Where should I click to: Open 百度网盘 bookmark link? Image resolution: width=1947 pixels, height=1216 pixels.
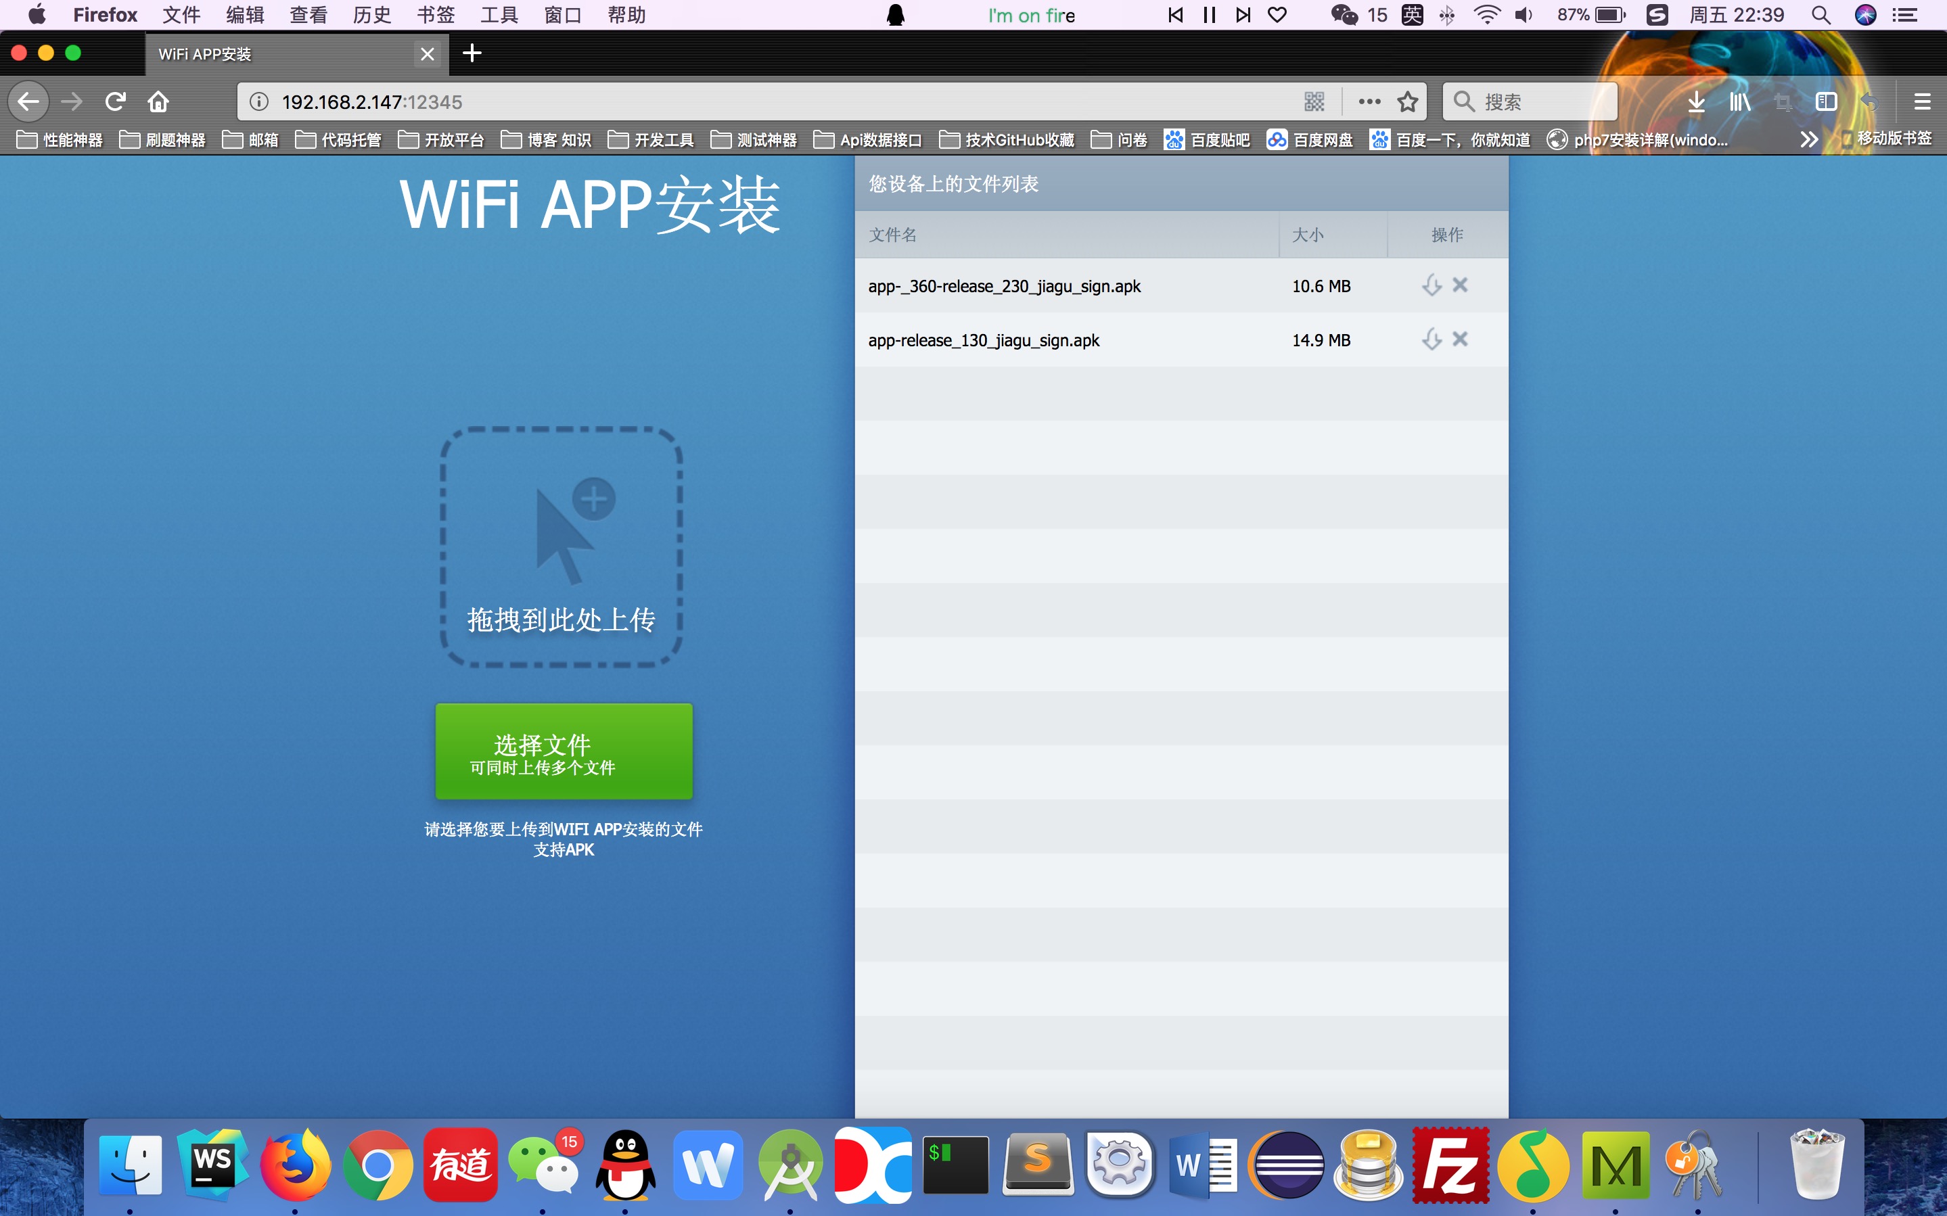1310,140
